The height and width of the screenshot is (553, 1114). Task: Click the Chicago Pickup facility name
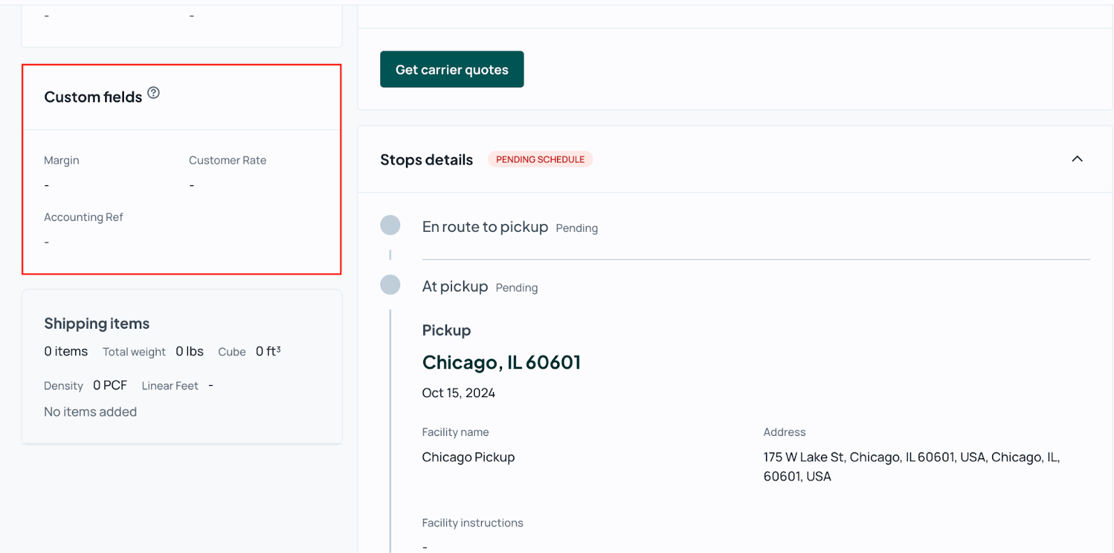tap(469, 458)
